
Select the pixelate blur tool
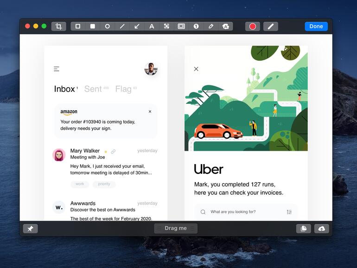(x=166, y=26)
